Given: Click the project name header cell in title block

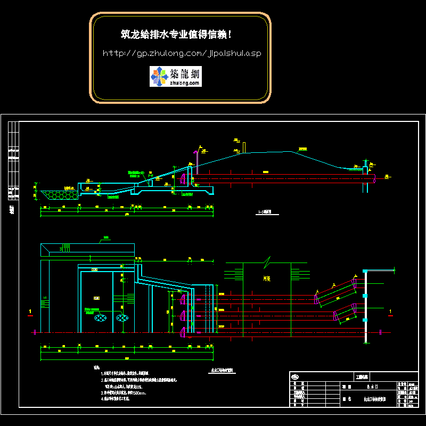Looking at the screenshot, I should pyautogui.click(x=362, y=376).
